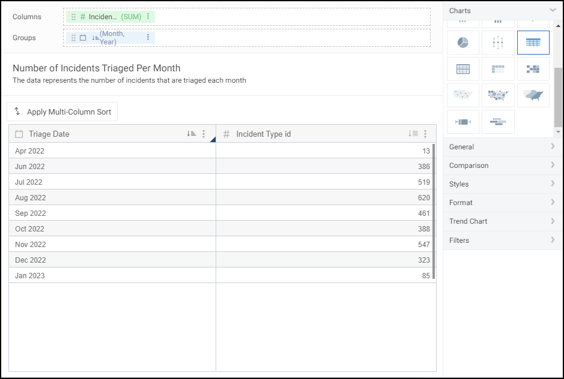The height and width of the screenshot is (379, 564).
Task: Select the Gantt chart icon
Action: 498,122
